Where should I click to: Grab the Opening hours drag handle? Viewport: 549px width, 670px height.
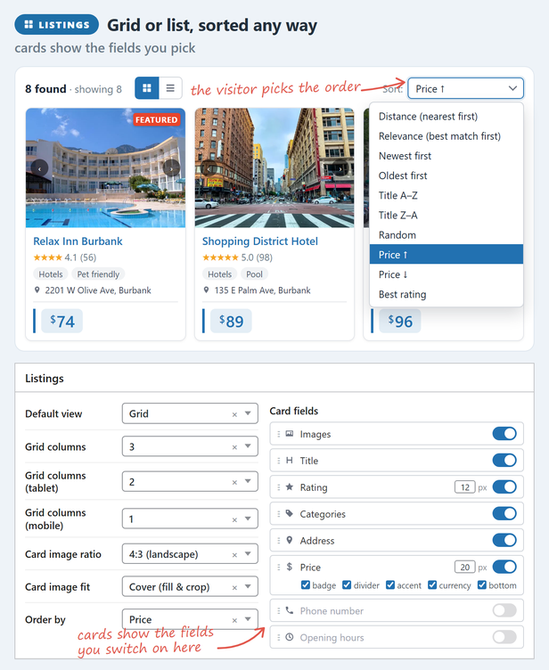coord(278,637)
